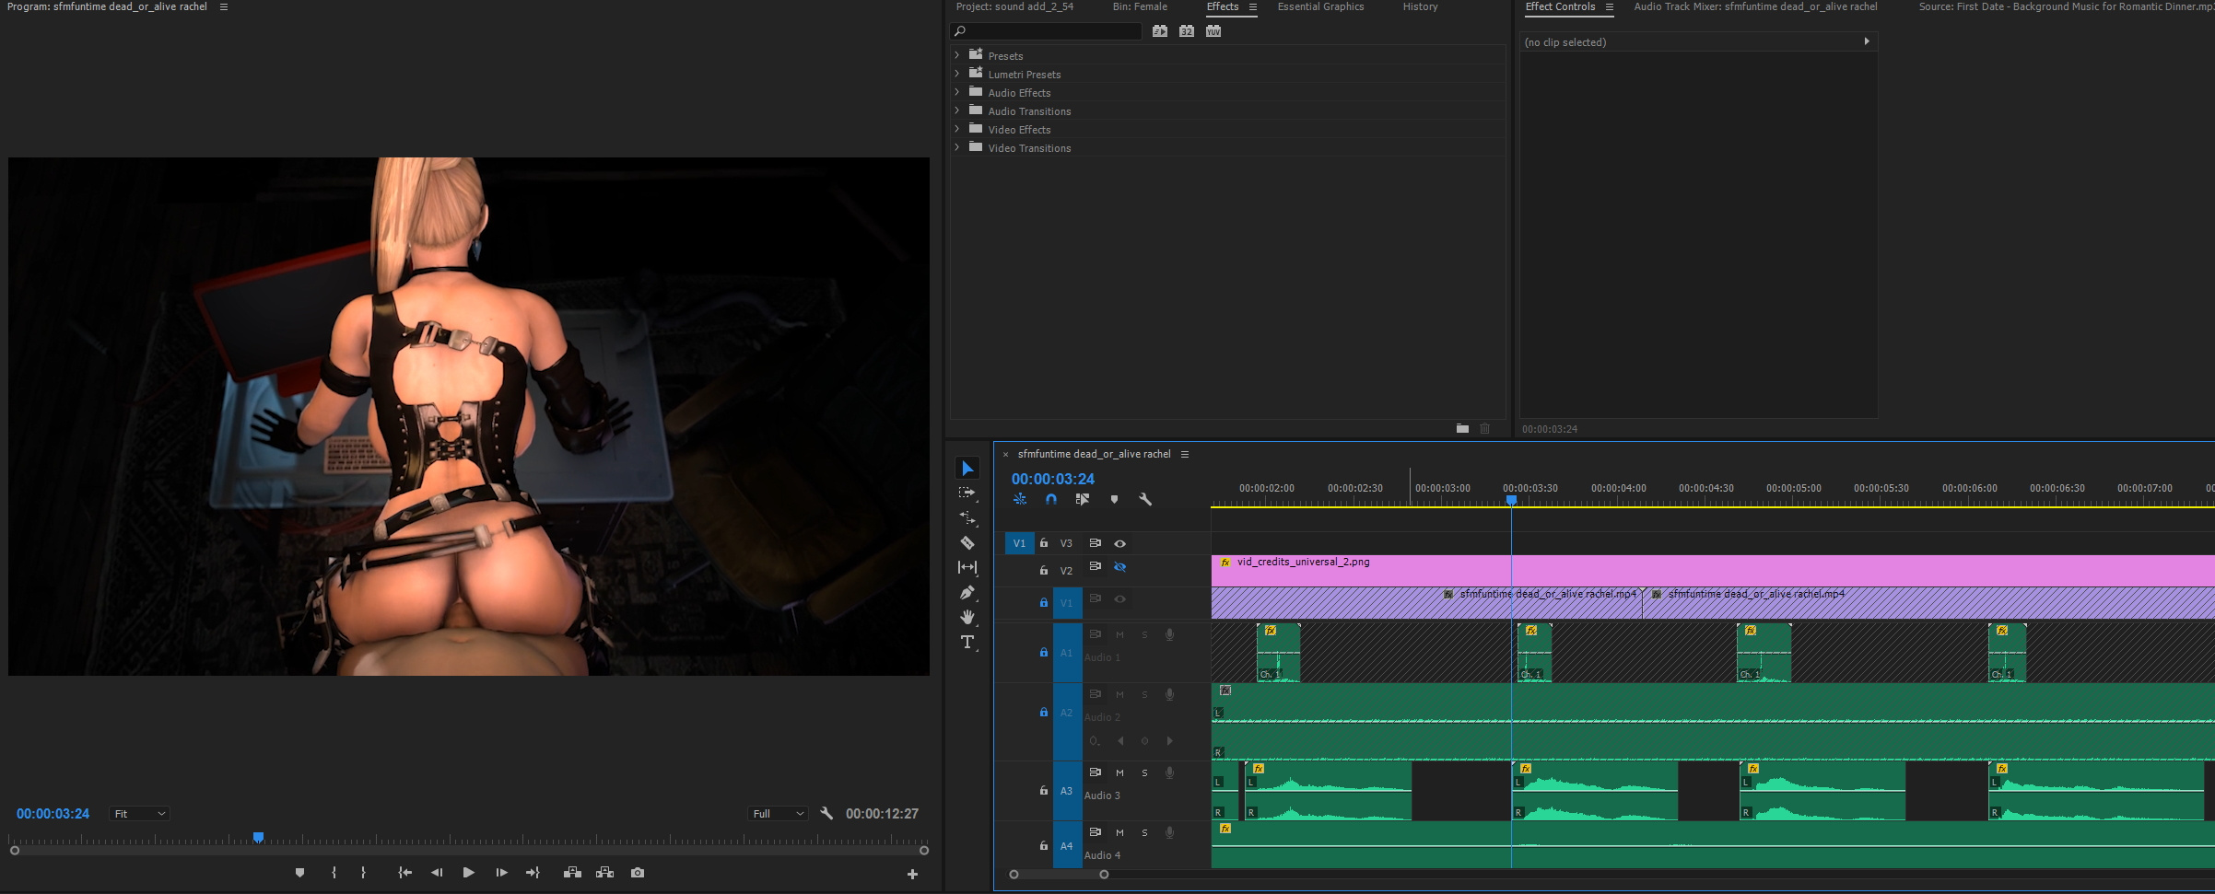Open the Full playback resolution dropdown

coord(779,814)
